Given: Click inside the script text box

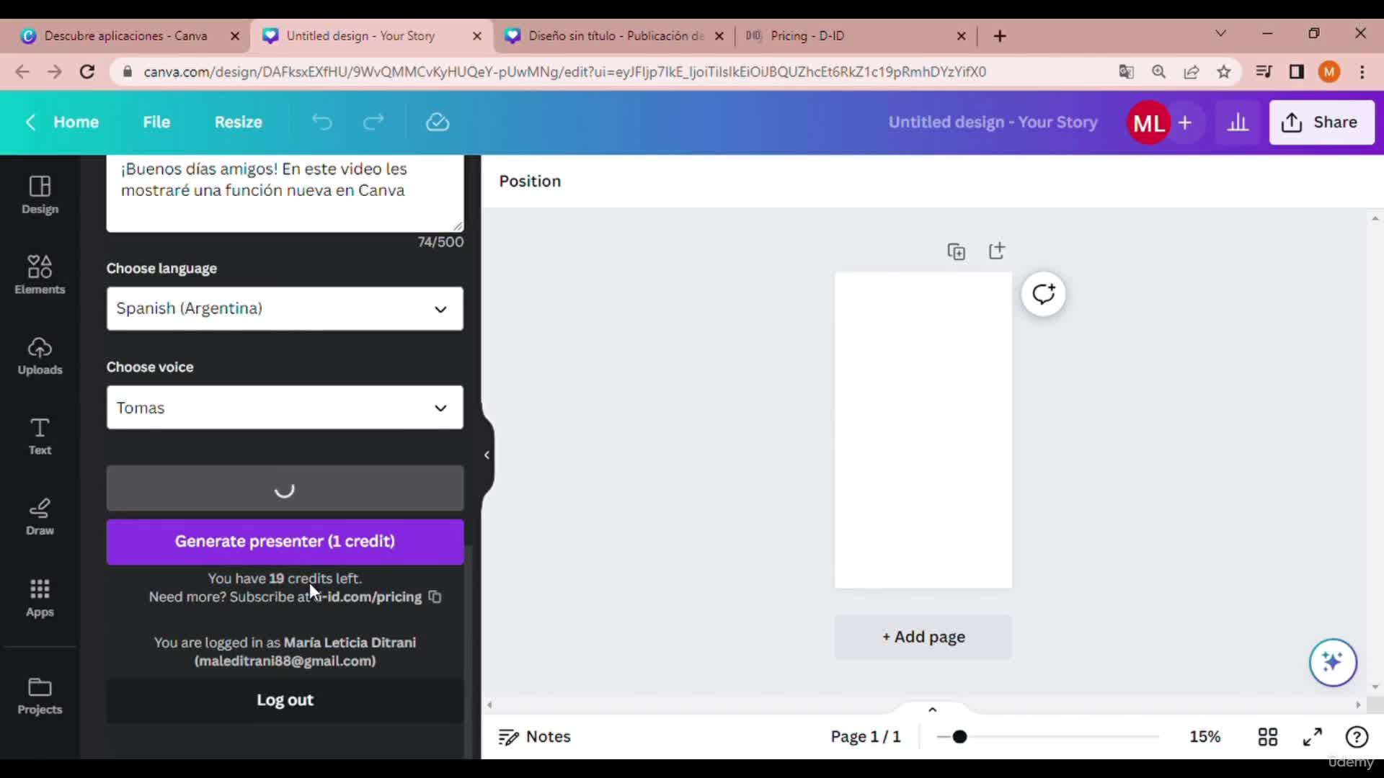Looking at the screenshot, I should point(285,193).
